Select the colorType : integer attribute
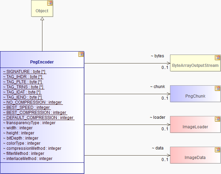 click(22, 143)
